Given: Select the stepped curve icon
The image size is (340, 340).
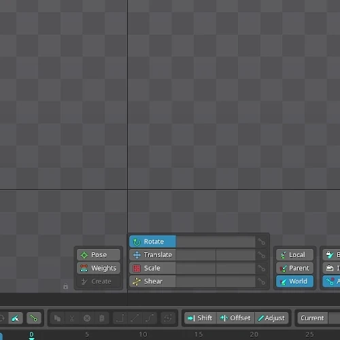Looking at the screenshot, I should pos(120,318).
